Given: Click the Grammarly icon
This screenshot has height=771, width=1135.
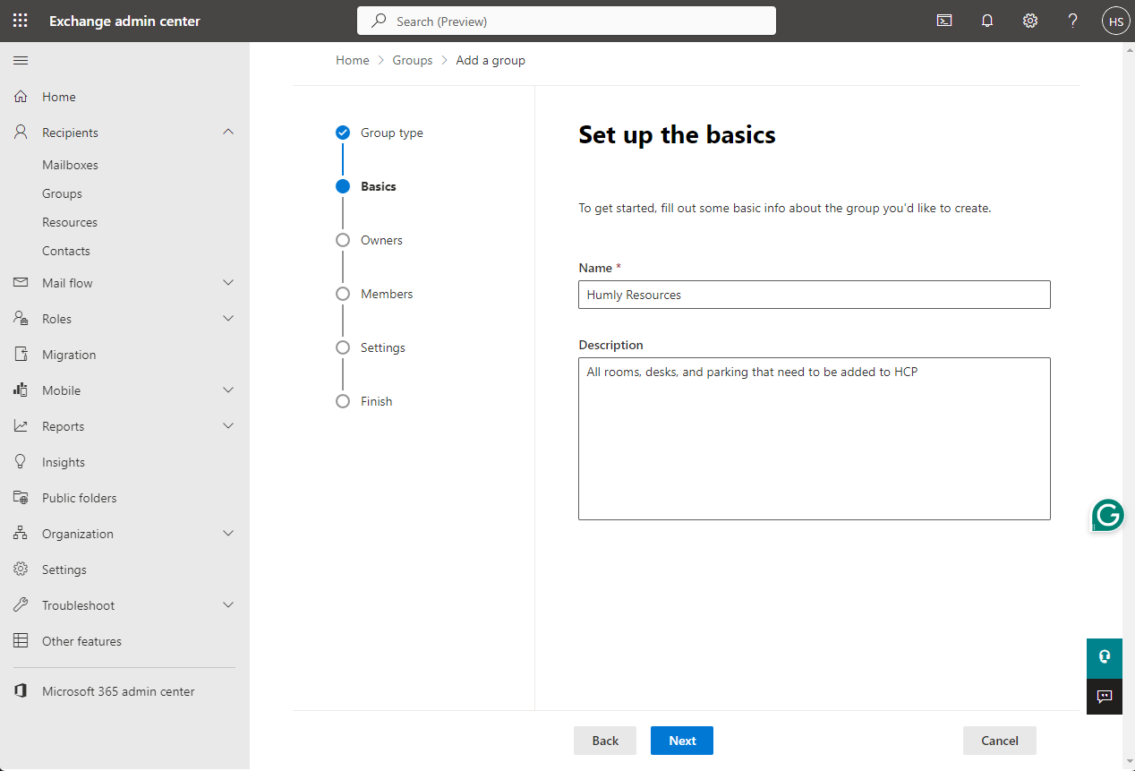Looking at the screenshot, I should [1106, 515].
